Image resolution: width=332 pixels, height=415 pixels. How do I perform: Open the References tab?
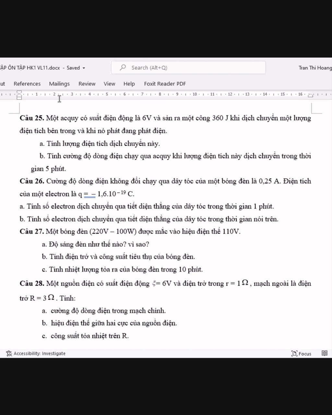click(27, 84)
